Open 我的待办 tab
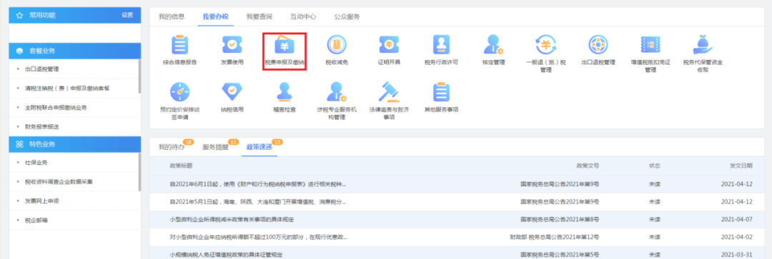The width and height of the screenshot is (772, 259). [172, 146]
